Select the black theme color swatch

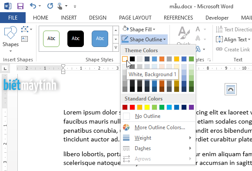132,59
